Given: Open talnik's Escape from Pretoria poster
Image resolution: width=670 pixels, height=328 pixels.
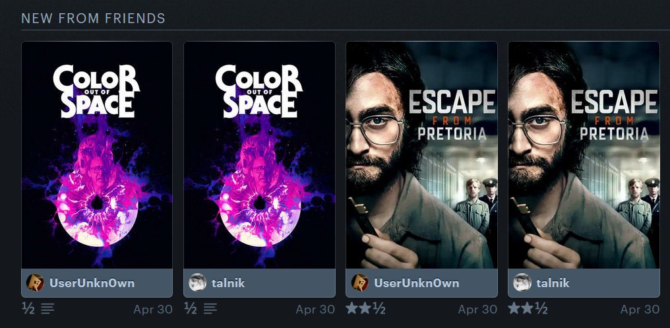Looking at the screenshot, I should point(584,155).
